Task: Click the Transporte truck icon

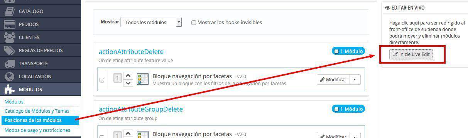Action: click(x=9, y=63)
